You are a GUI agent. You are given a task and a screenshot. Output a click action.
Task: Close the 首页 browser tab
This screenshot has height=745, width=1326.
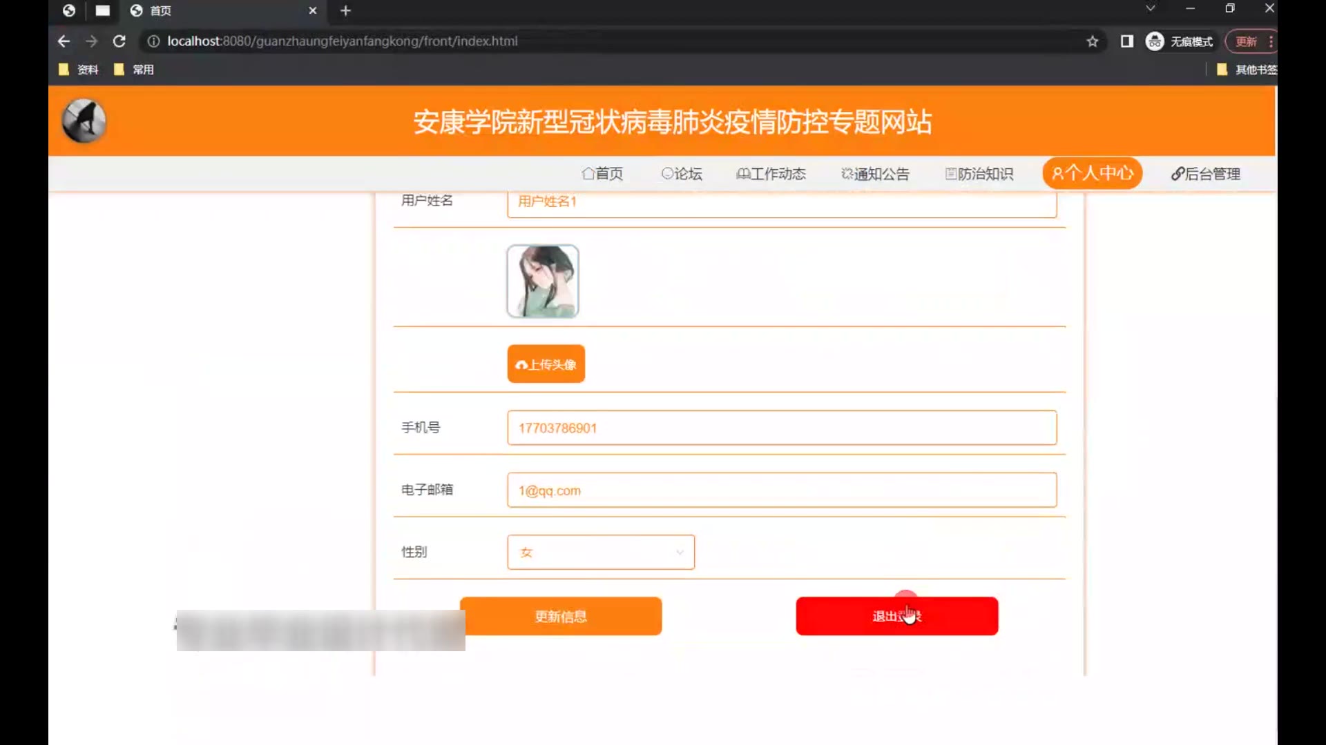point(312,10)
